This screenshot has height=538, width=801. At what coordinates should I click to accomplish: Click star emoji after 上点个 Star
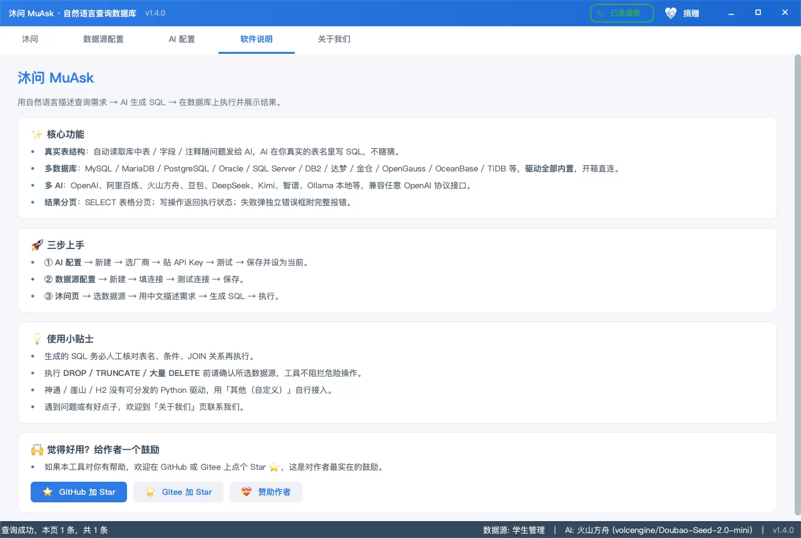[274, 467]
